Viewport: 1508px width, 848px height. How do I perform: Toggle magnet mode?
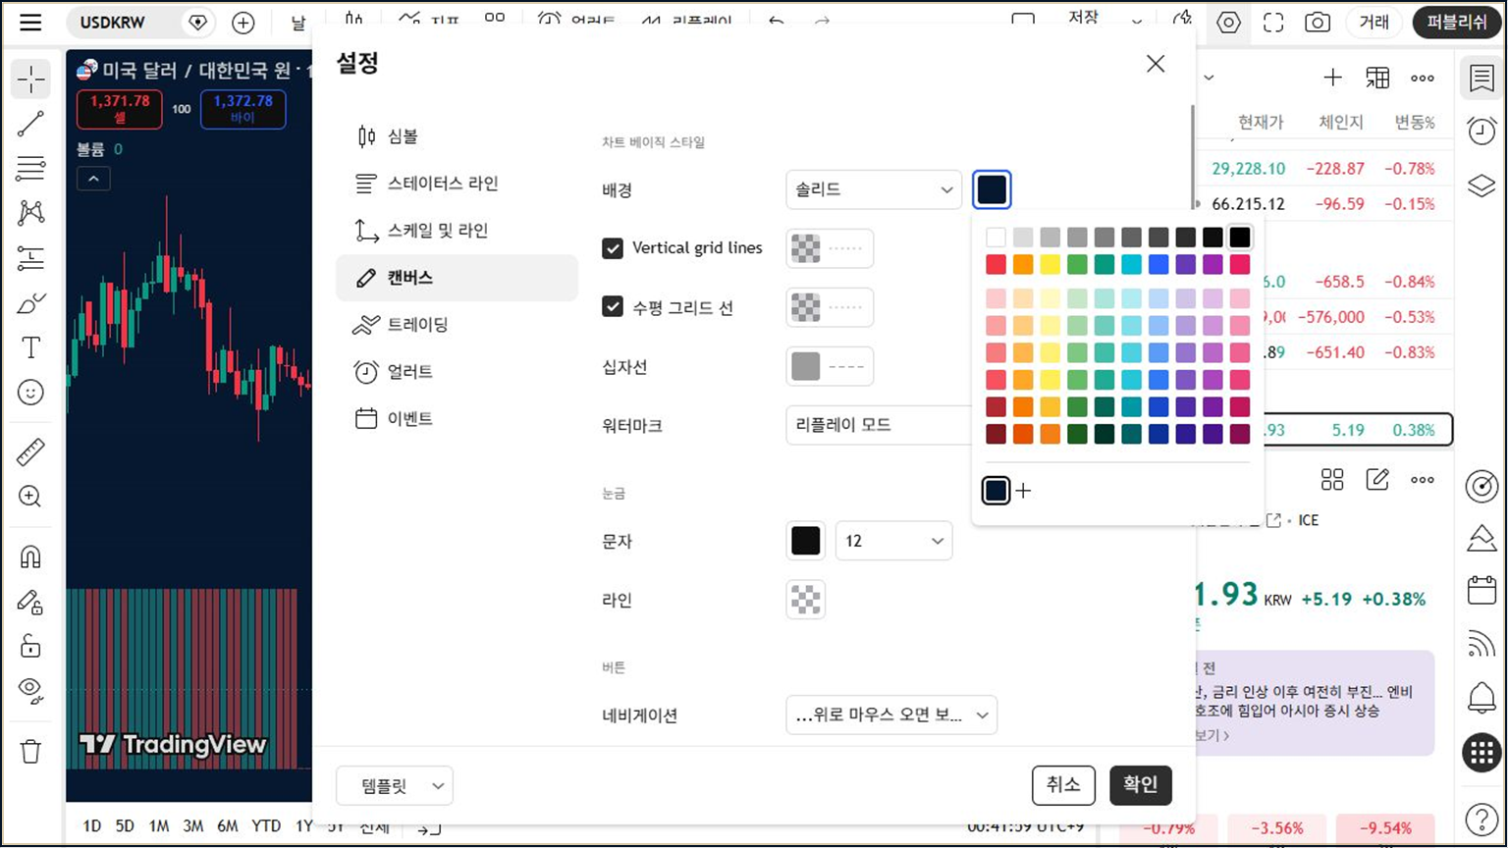tap(30, 556)
